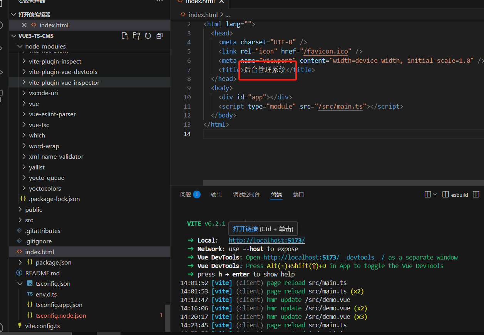
Task: Expand the public folder
Action: [x=20, y=209]
